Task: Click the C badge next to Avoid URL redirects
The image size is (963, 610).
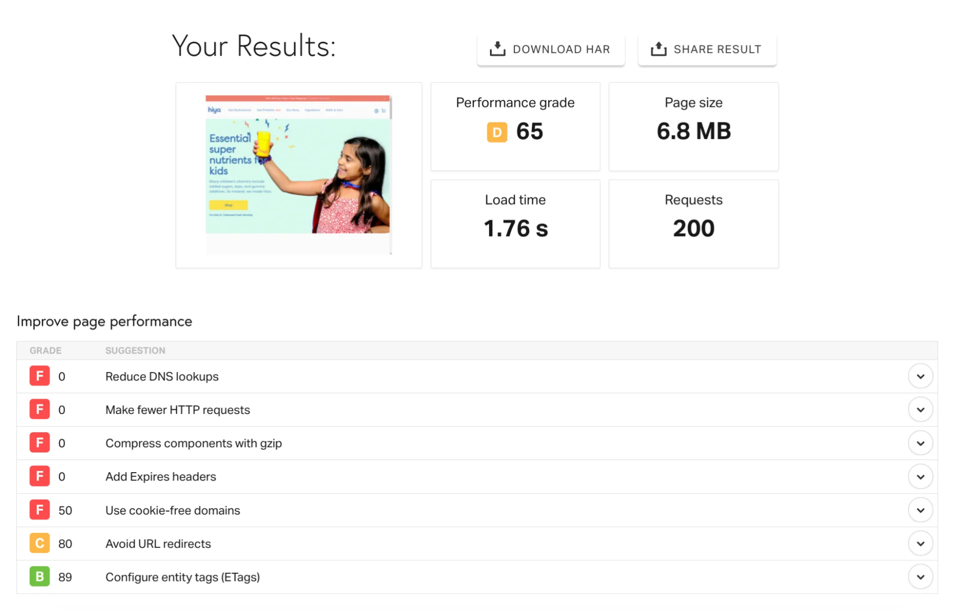Action: pyautogui.click(x=40, y=543)
